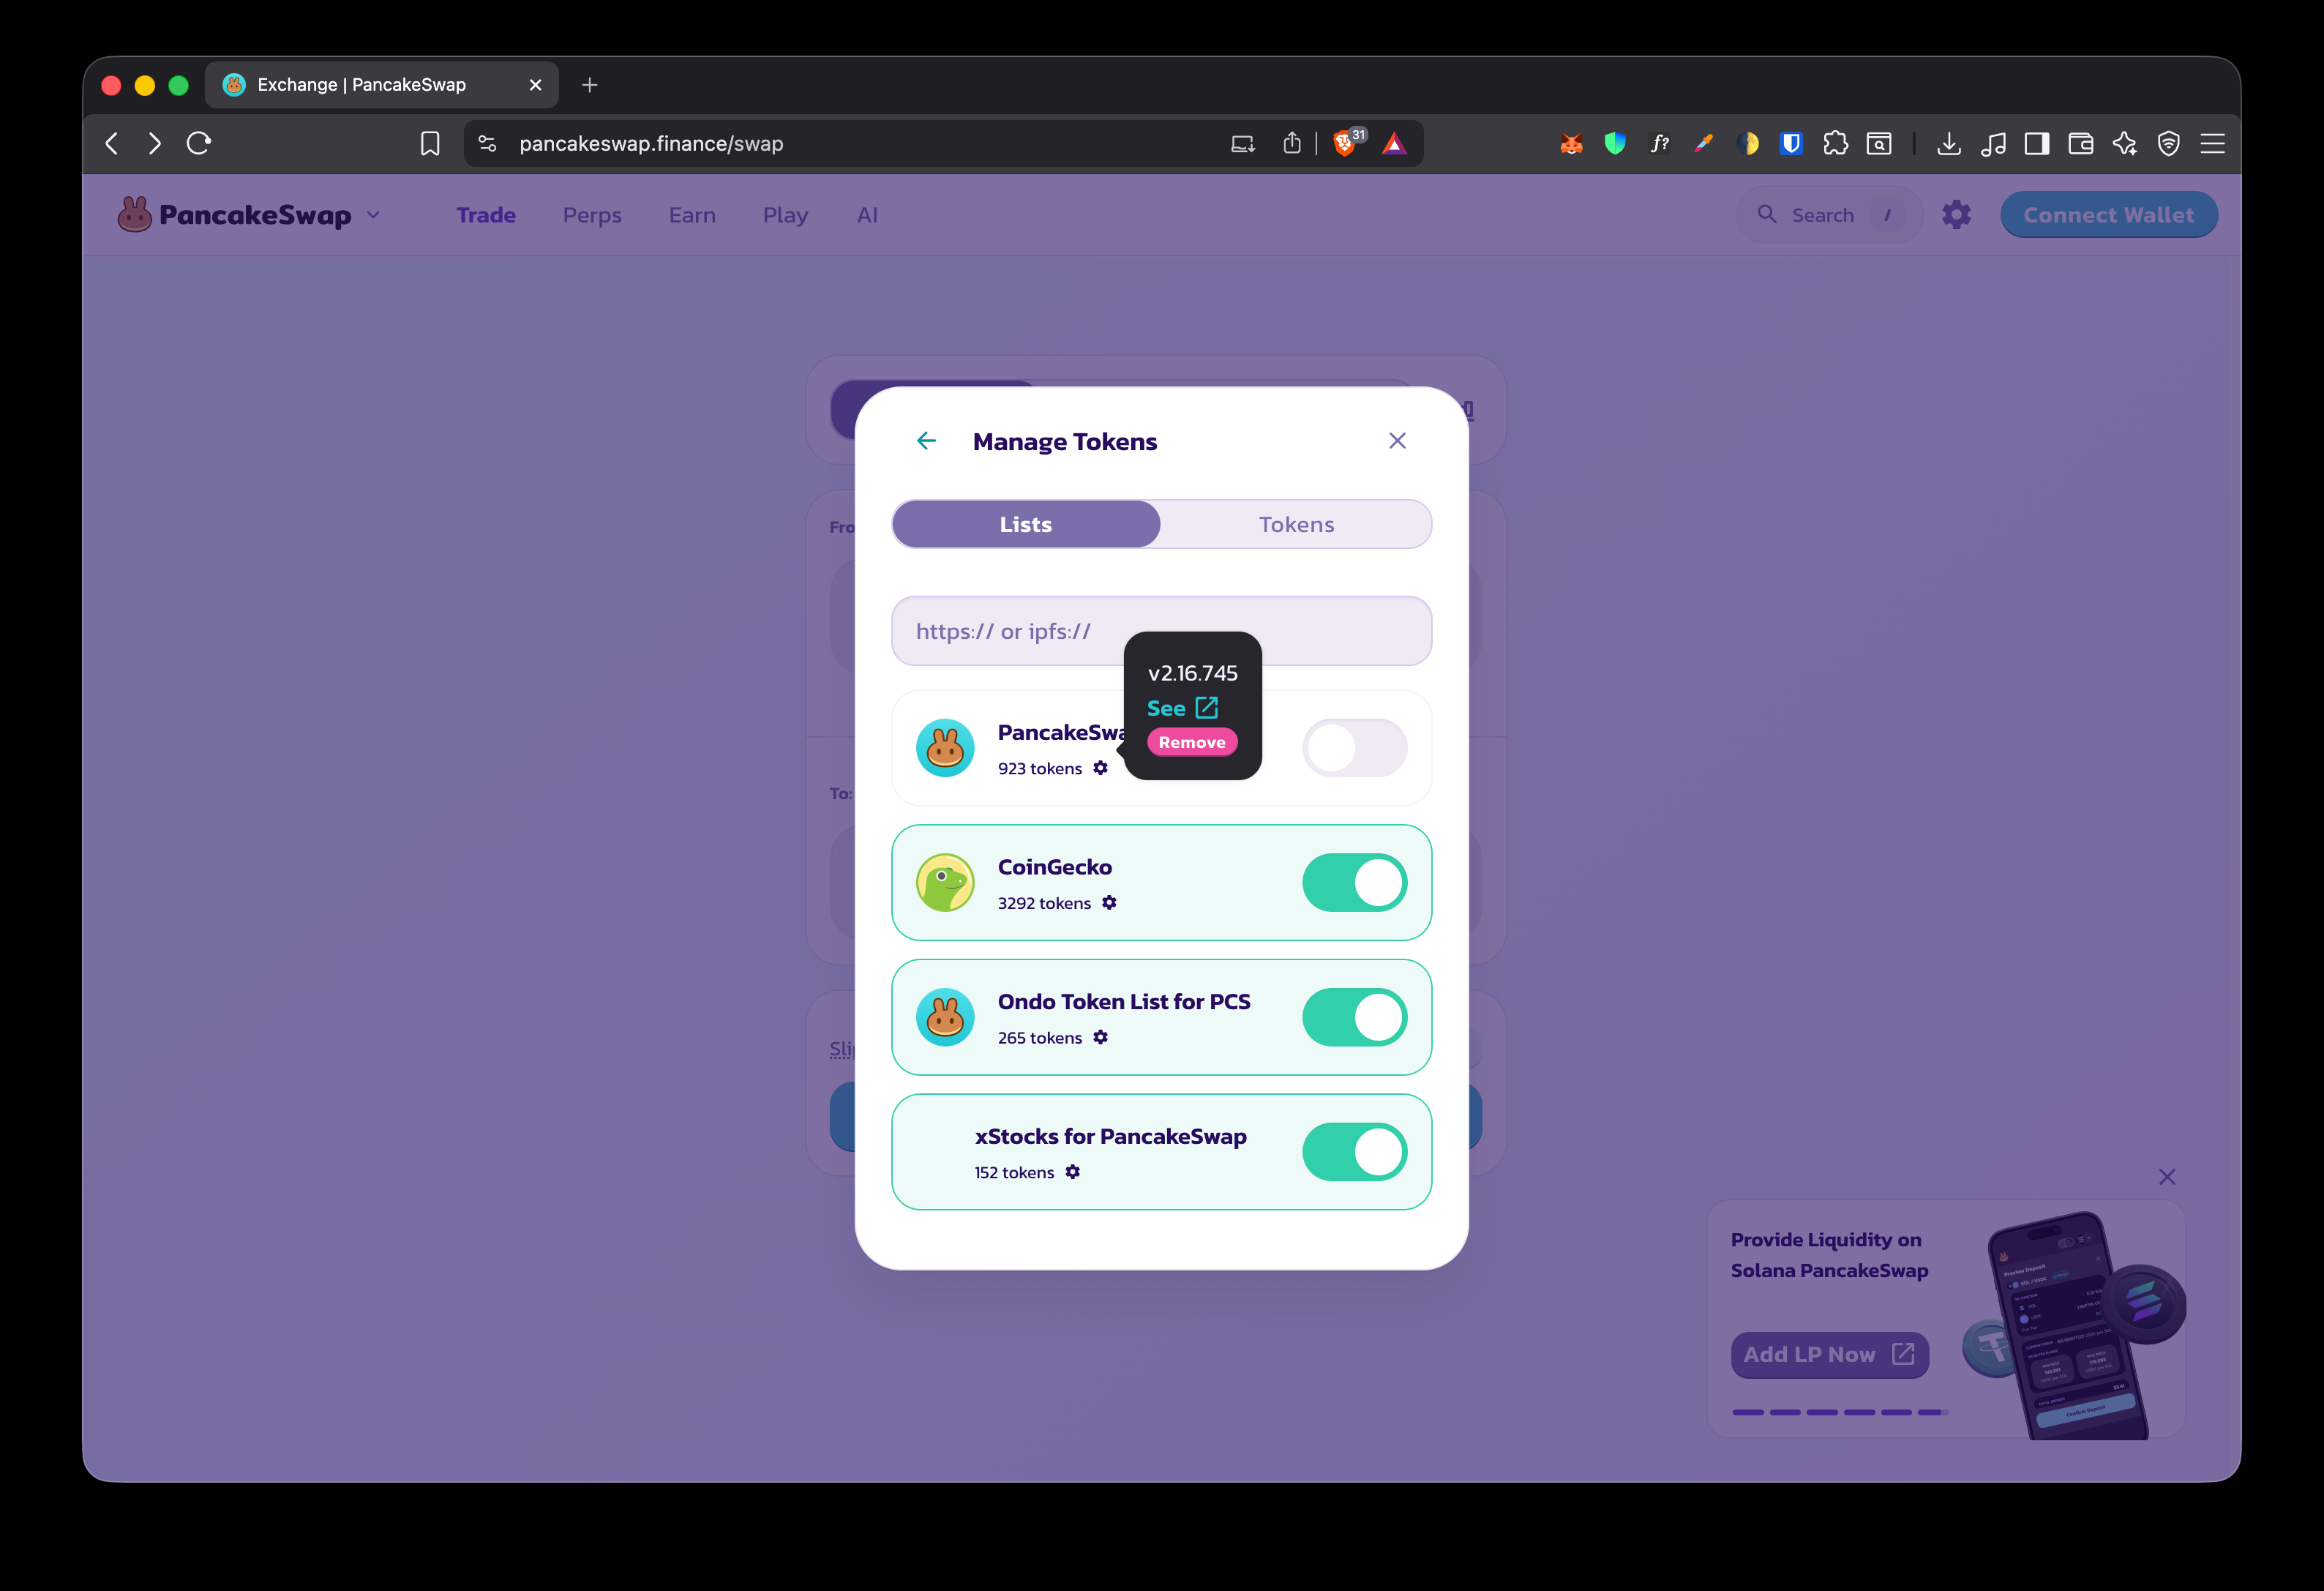Click the Ondo Token List bunny logo

point(945,1017)
